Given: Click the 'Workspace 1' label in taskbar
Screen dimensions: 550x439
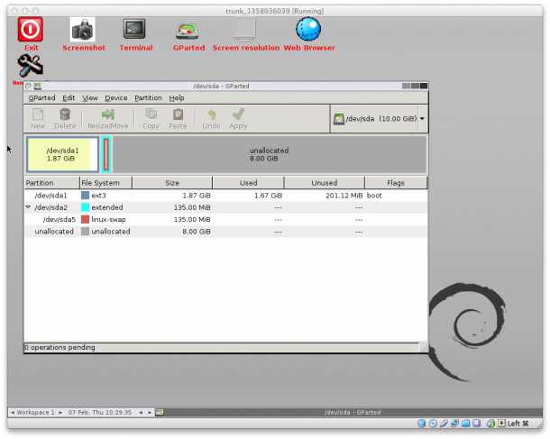Looking at the screenshot, I should (36, 412).
